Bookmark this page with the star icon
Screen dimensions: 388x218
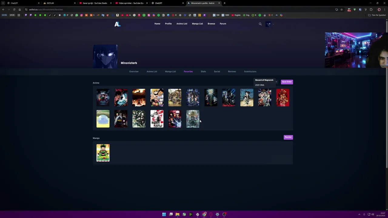pyautogui.click(x=342, y=9)
